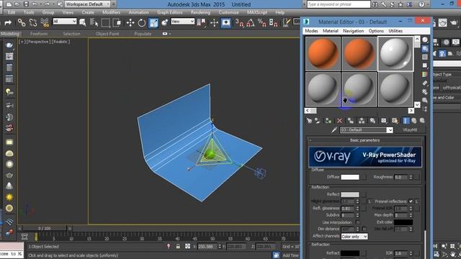This screenshot has width=461, height=259.
Task: Click the Select and Place icon
Action: [165, 22]
